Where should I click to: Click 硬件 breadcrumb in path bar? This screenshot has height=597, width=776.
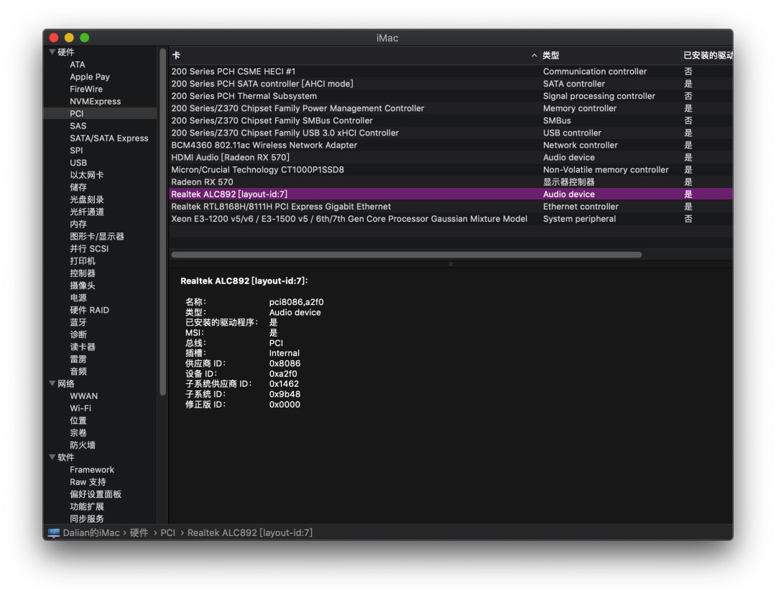click(139, 532)
